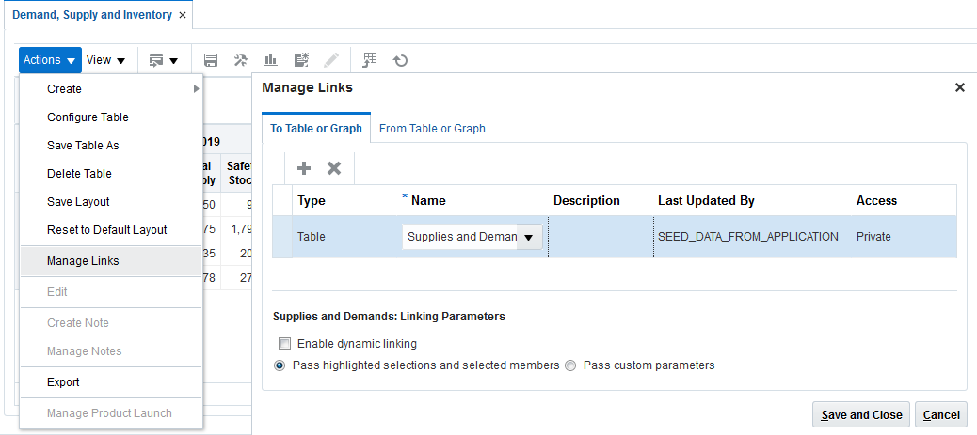Select Pass highlighted selections radio button
Image resolution: width=977 pixels, height=435 pixels.
[x=280, y=365]
